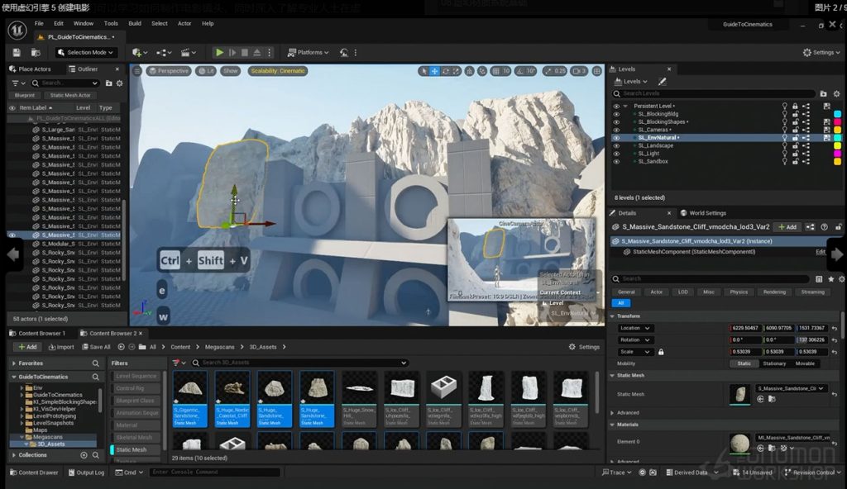847x489 pixels.
Task: Open the Static Mesh asset picker dropdown
Action: (x=792, y=388)
